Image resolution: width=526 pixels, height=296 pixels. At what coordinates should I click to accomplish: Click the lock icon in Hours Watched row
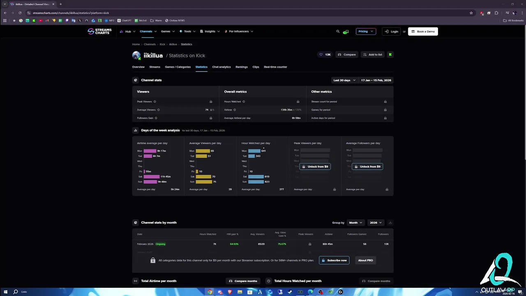tap(298, 102)
